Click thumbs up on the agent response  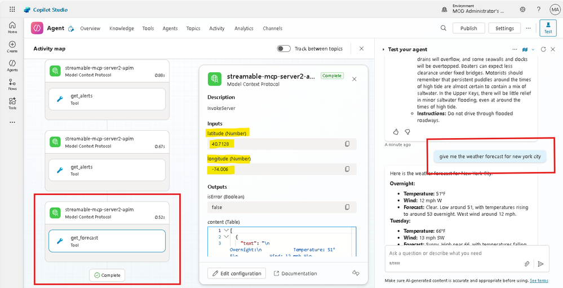coord(396,132)
